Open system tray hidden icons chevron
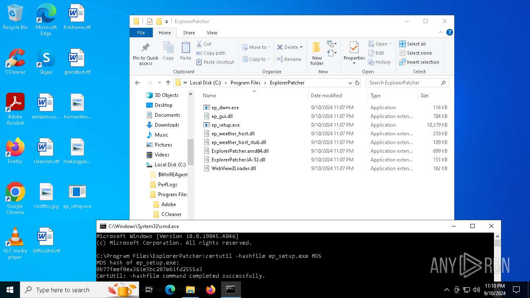Screen dimensions: 530x298 point(446,290)
